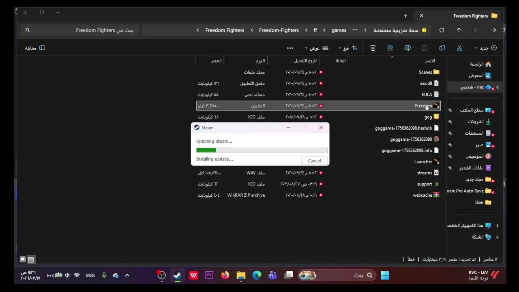Click Freedom-Fighters in the address breadcrumb
This screenshot has height=292, width=519.
279,30
